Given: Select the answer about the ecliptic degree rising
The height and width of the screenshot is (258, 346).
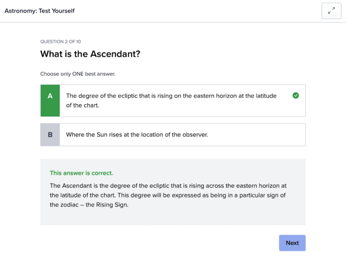Looking at the screenshot, I should click(x=172, y=101).
